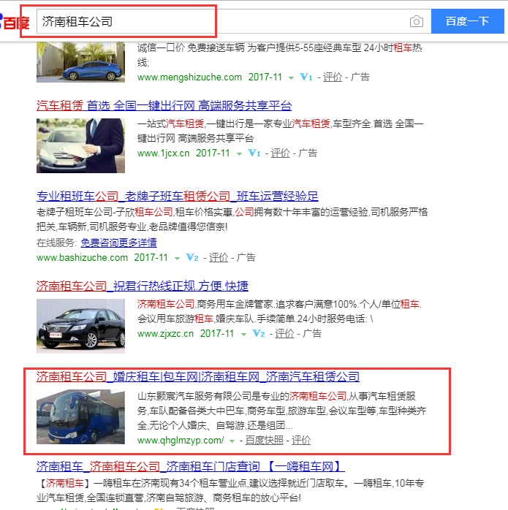The height and width of the screenshot is (510, 508).
Task: Click the 免费咨询更多详情 link
Action: click(118, 243)
